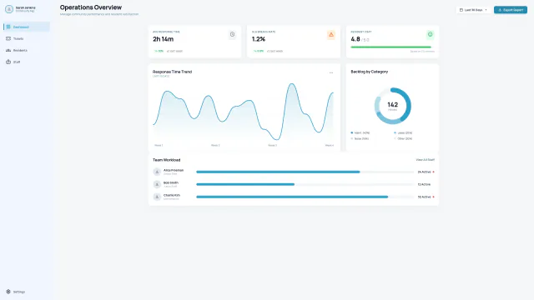
Task: Click the Operations Overview page title
Action: click(91, 7)
